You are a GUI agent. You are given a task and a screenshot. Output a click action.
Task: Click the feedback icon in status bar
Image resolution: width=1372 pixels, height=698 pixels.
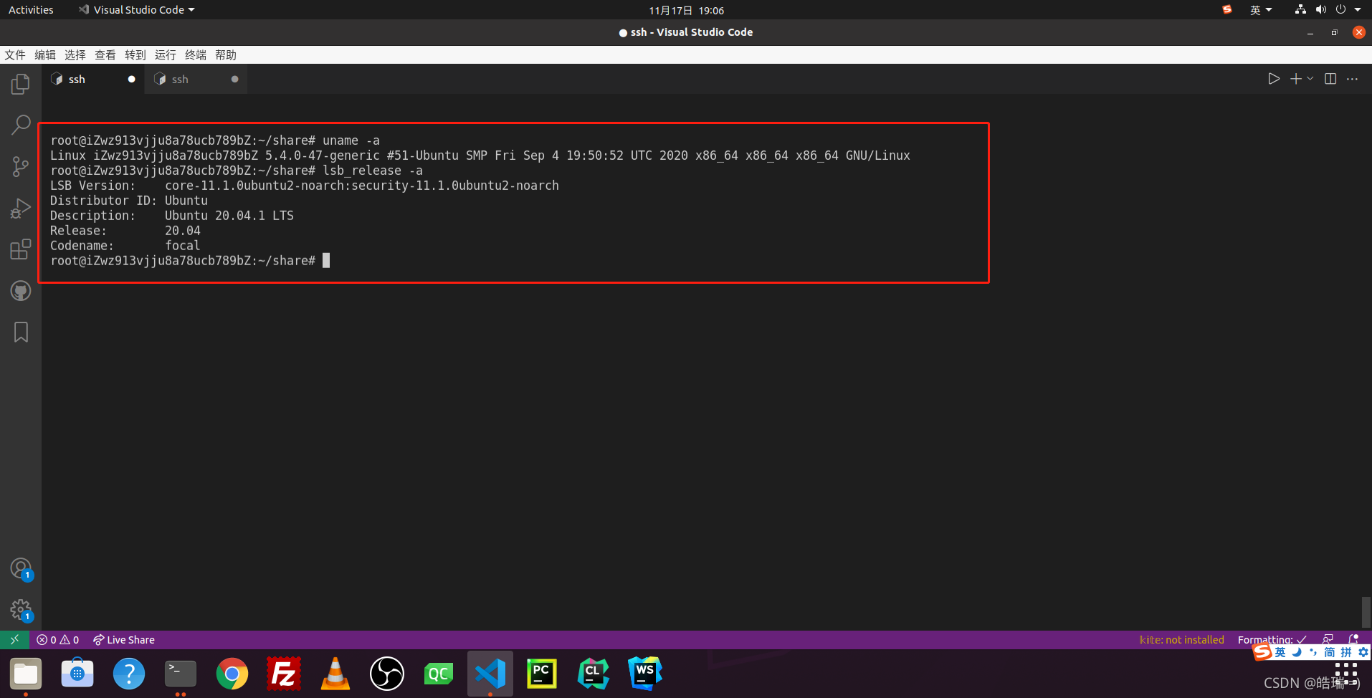(1328, 639)
